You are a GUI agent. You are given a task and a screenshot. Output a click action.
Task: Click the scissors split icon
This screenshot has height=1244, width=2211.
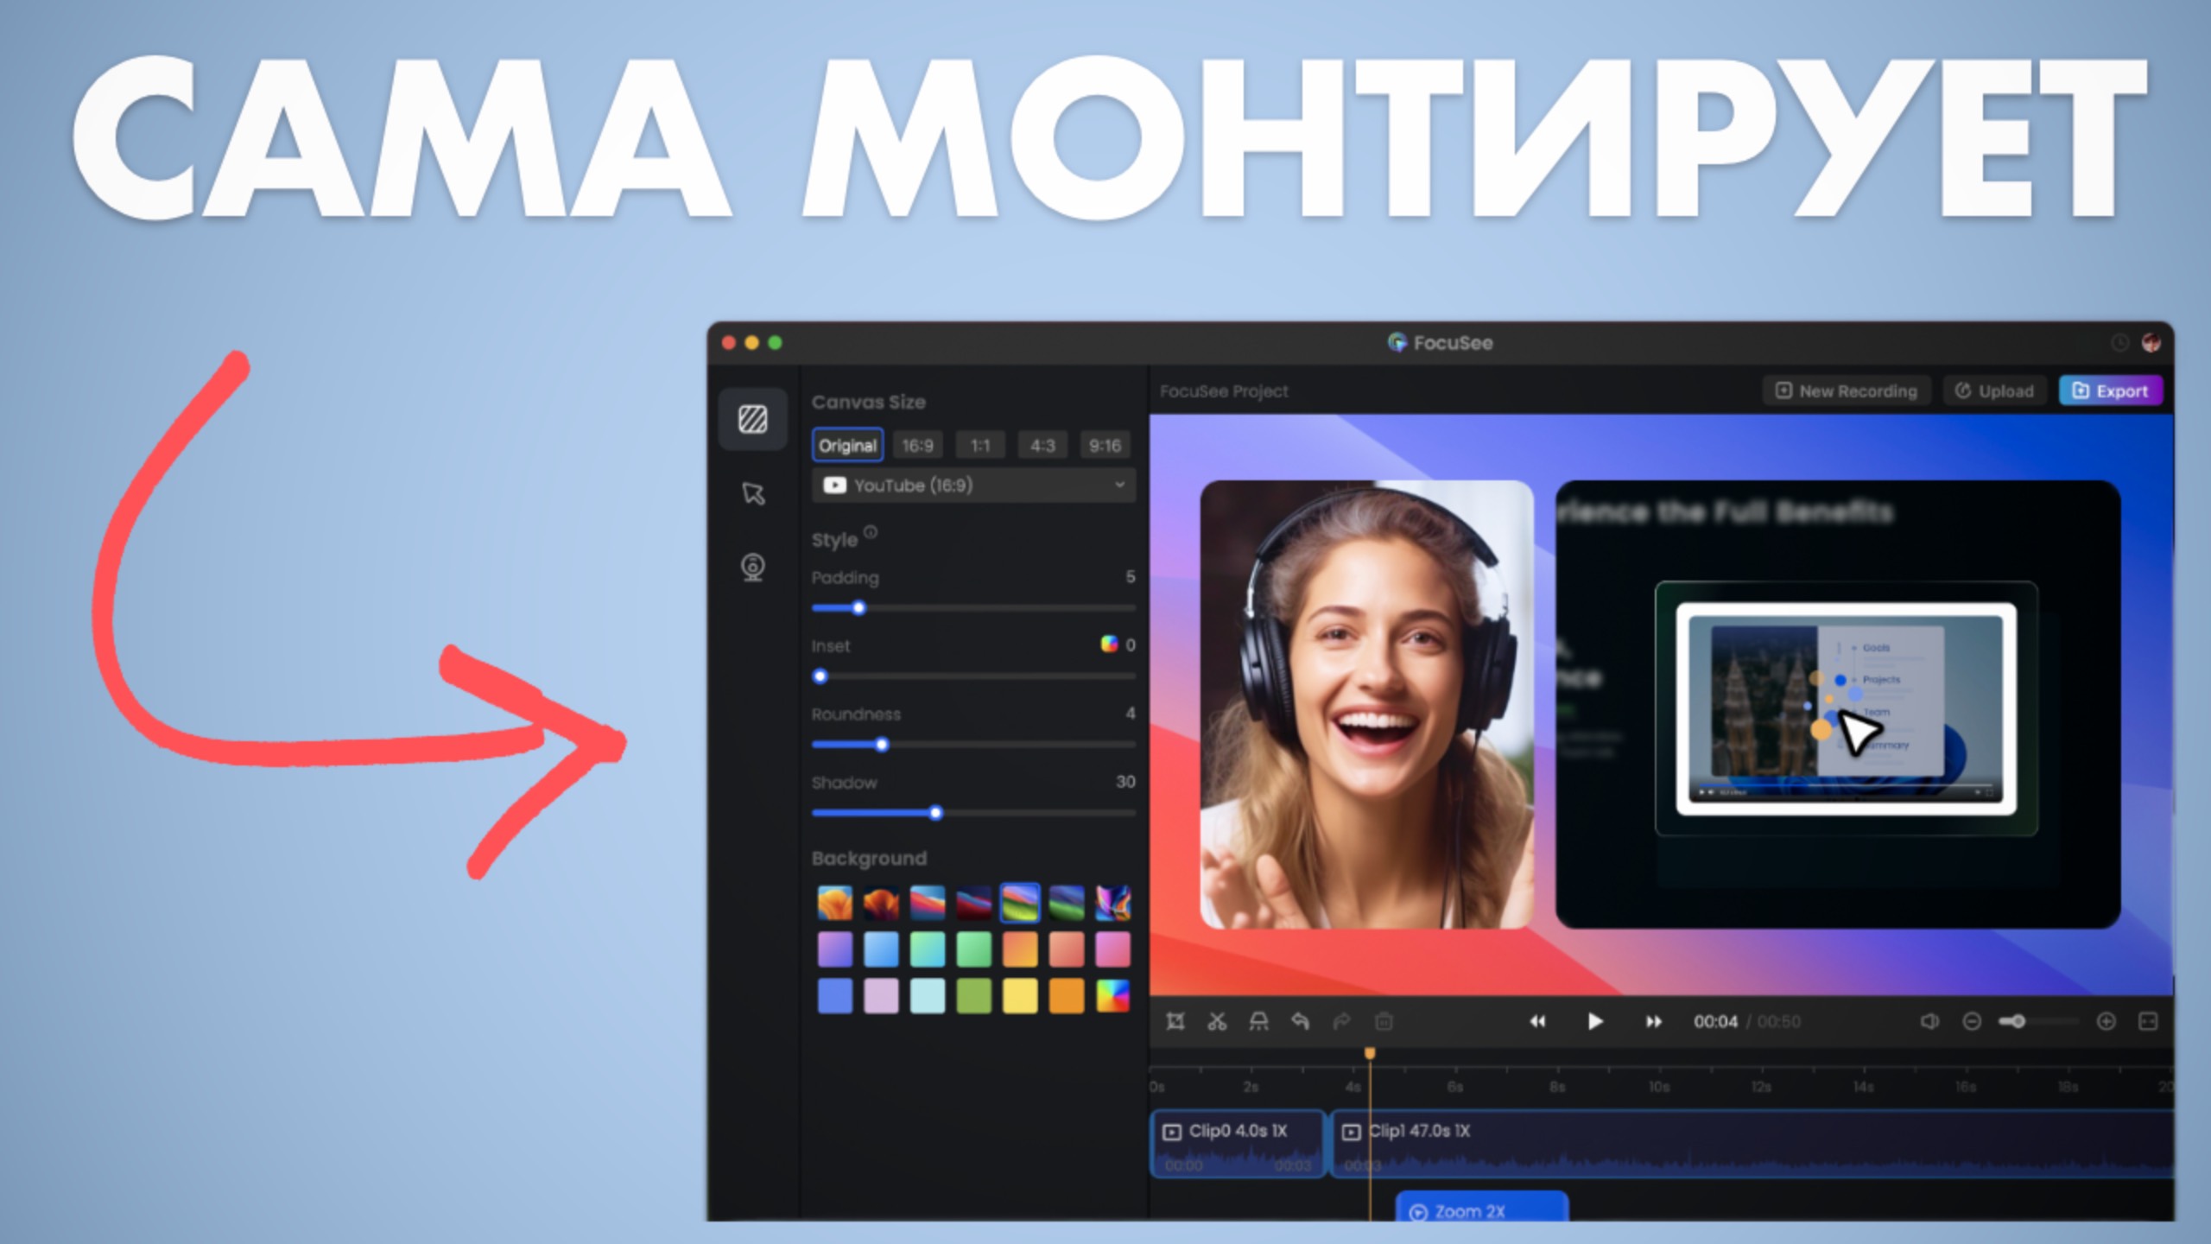pyautogui.click(x=1217, y=1022)
